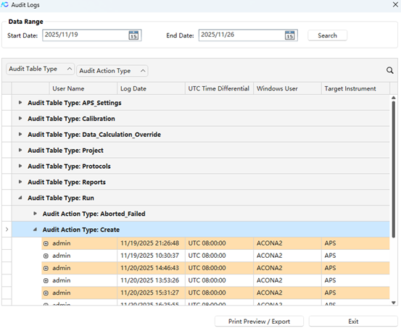Toggle Audit Table Type grouping sort chip
Viewport: 401px width, 331px height.
pyautogui.click(x=40, y=69)
